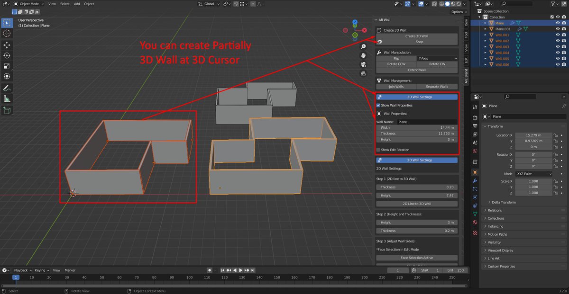Open the Modifier properties wrench tab
This screenshot has height=294, width=569.
(475, 181)
